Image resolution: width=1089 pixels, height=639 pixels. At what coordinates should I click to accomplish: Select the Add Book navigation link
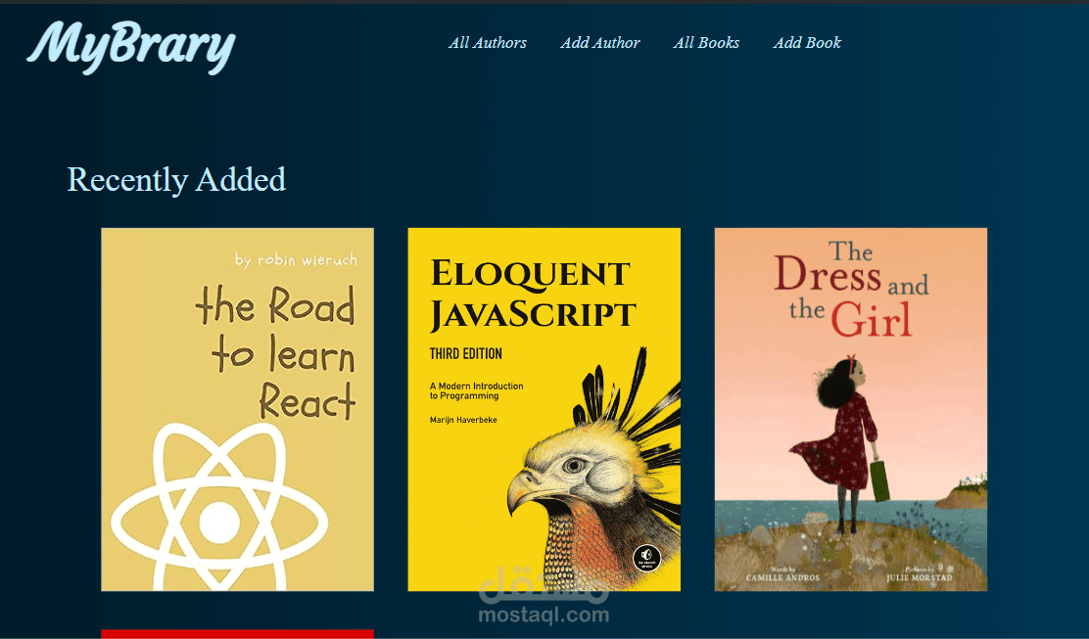tap(807, 43)
